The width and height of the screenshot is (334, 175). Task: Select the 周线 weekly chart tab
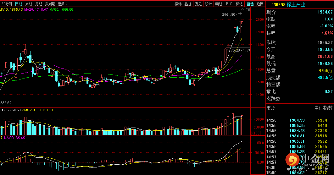pos(28,4)
